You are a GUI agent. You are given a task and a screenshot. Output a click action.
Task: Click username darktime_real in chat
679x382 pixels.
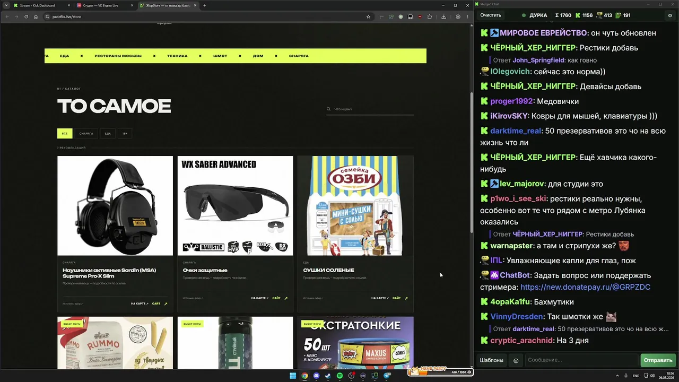pos(516,131)
